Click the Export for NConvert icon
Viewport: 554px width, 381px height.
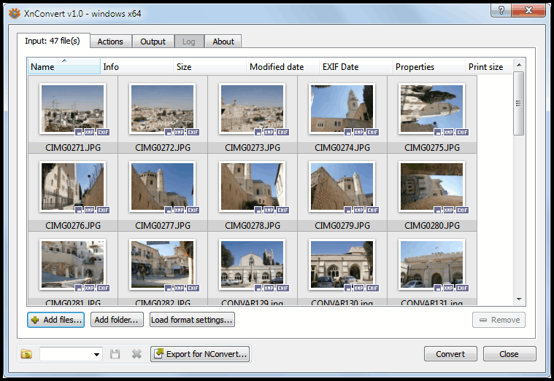tap(159, 353)
